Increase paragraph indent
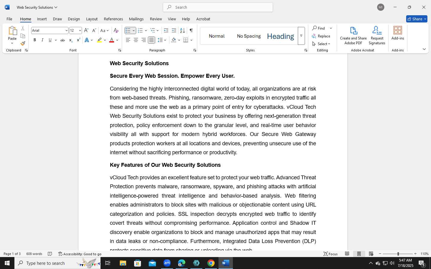Viewport: 431px width, 269px height. [174, 30]
